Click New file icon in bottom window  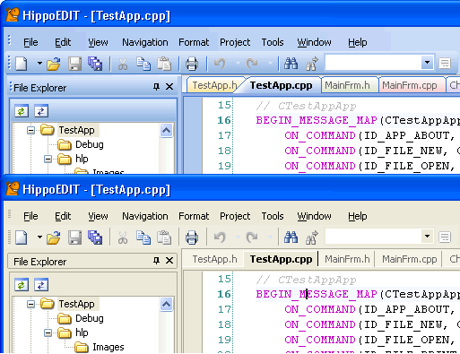[x=22, y=237]
